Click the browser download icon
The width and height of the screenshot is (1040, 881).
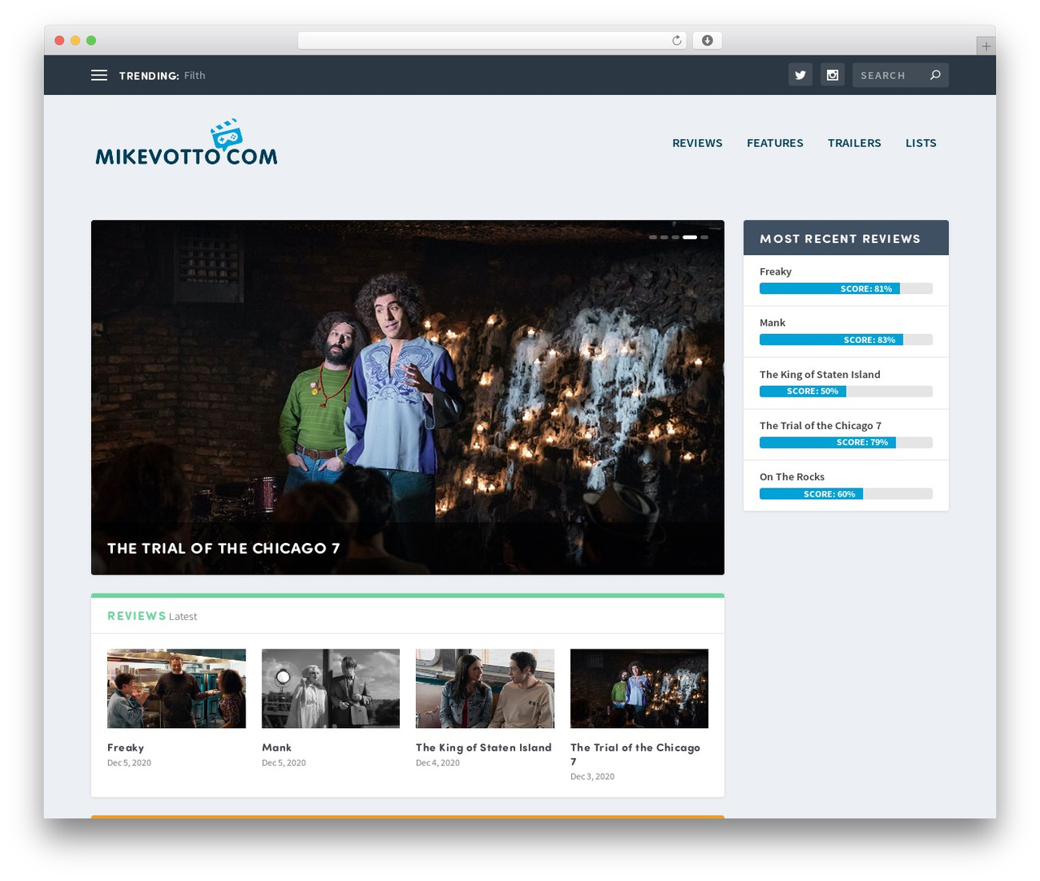pos(707,40)
